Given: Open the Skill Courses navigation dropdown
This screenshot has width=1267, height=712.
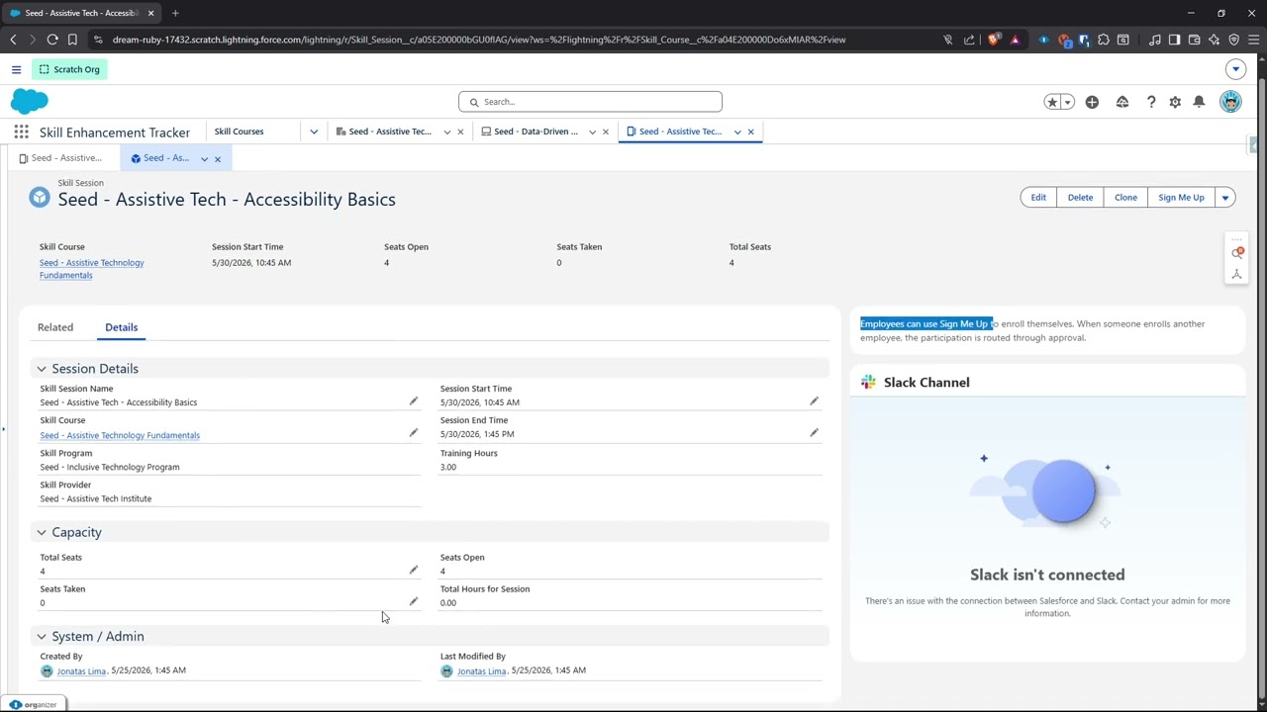Looking at the screenshot, I should 314,132.
